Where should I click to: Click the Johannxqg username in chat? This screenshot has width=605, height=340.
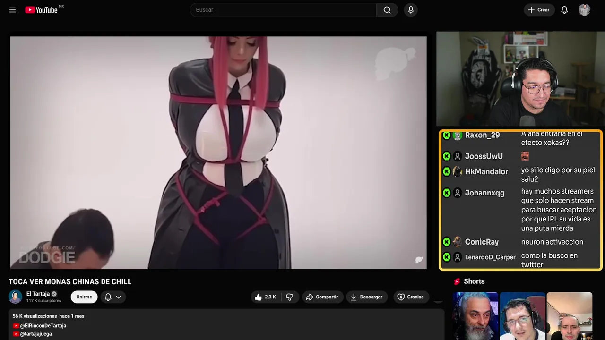coord(484,193)
